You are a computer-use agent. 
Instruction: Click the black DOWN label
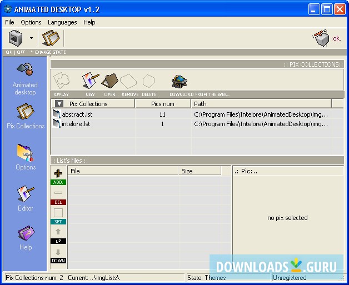(x=58, y=261)
